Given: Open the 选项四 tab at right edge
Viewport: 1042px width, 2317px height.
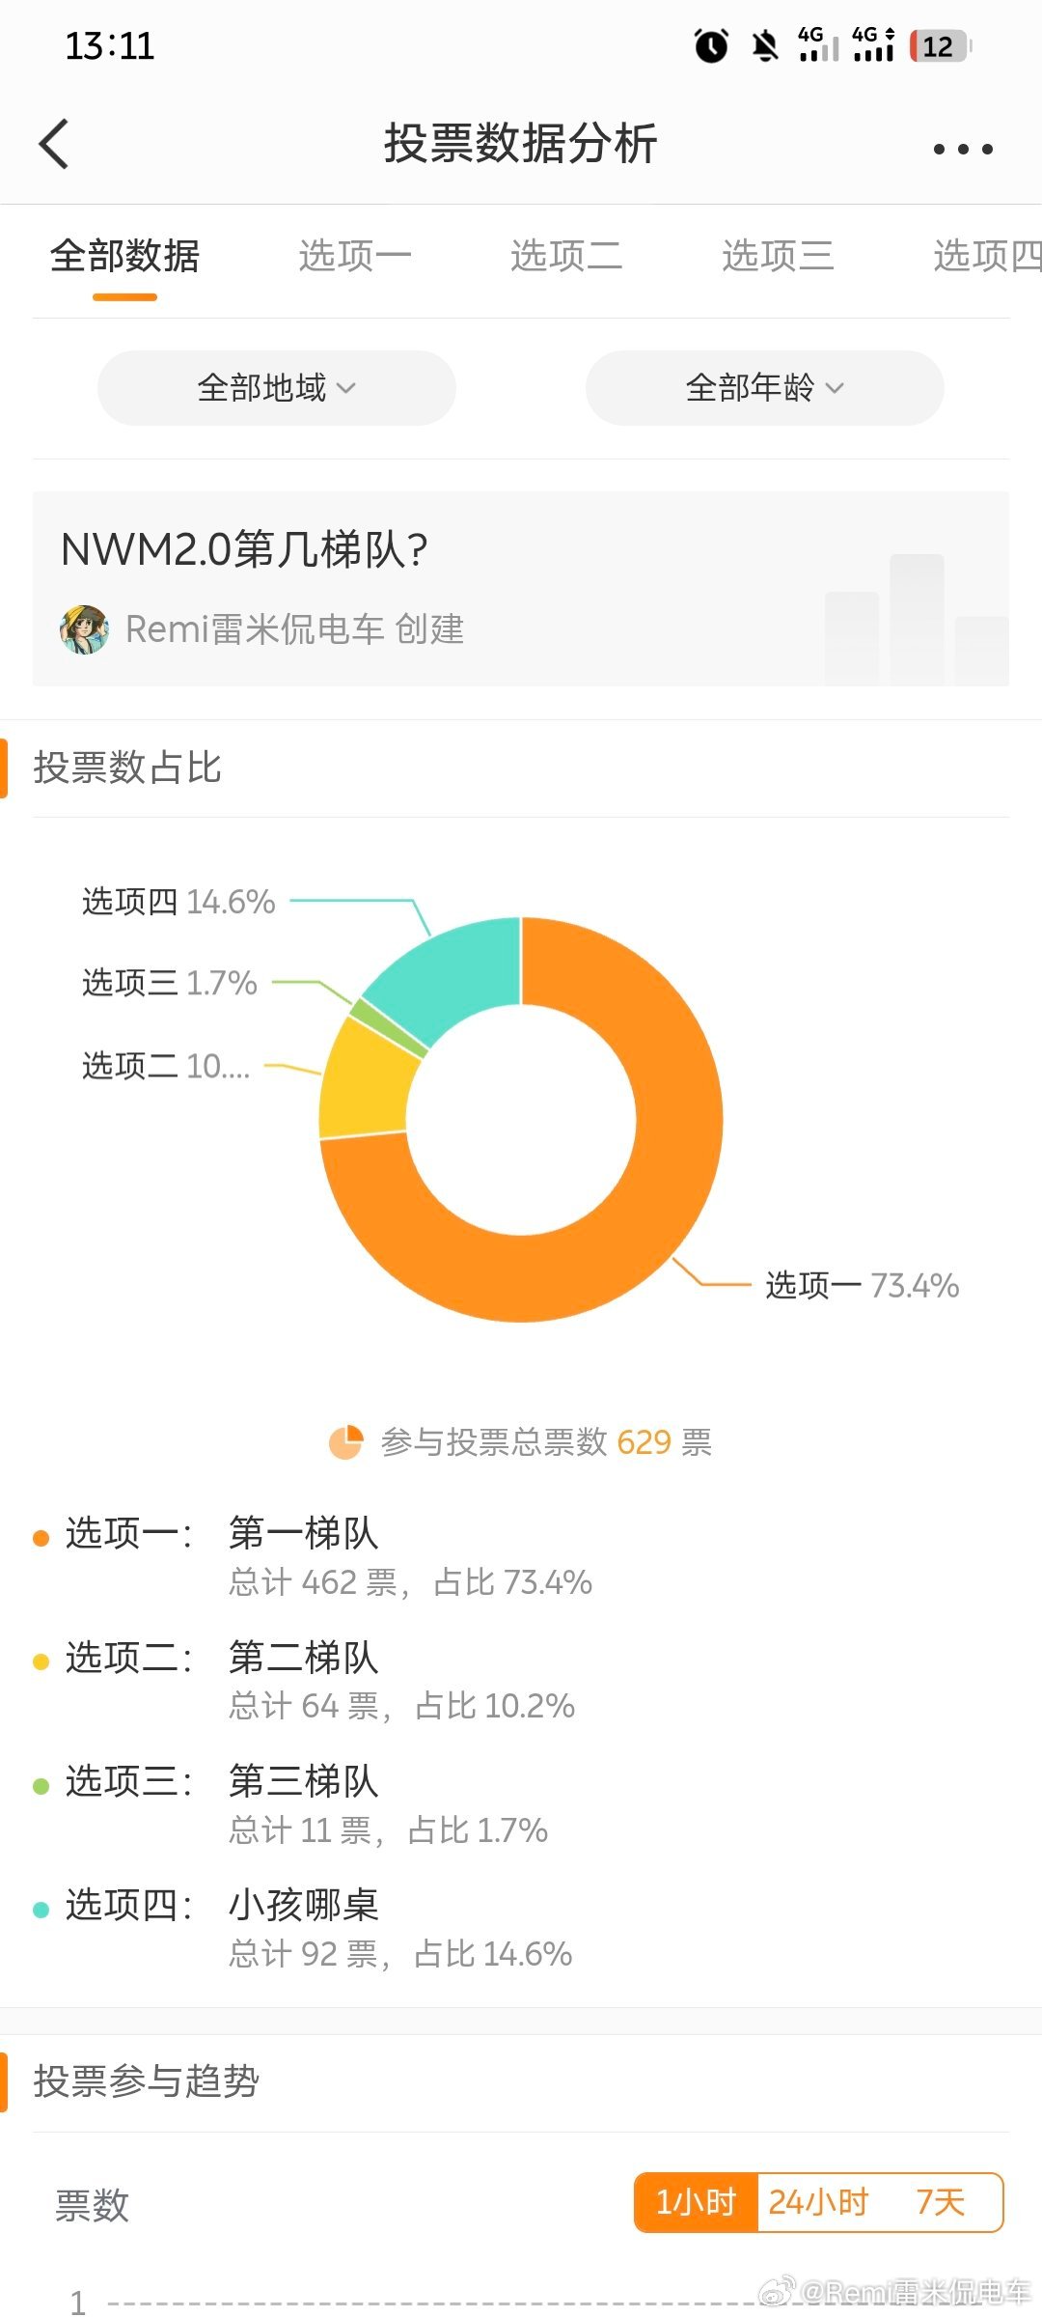Looking at the screenshot, I should (x=987, y=256).
